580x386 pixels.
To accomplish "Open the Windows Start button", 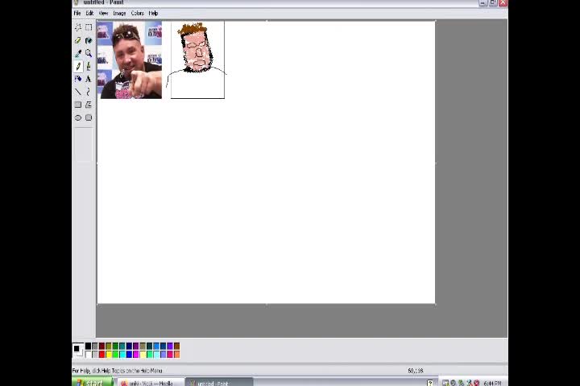I will pos(92,382).
